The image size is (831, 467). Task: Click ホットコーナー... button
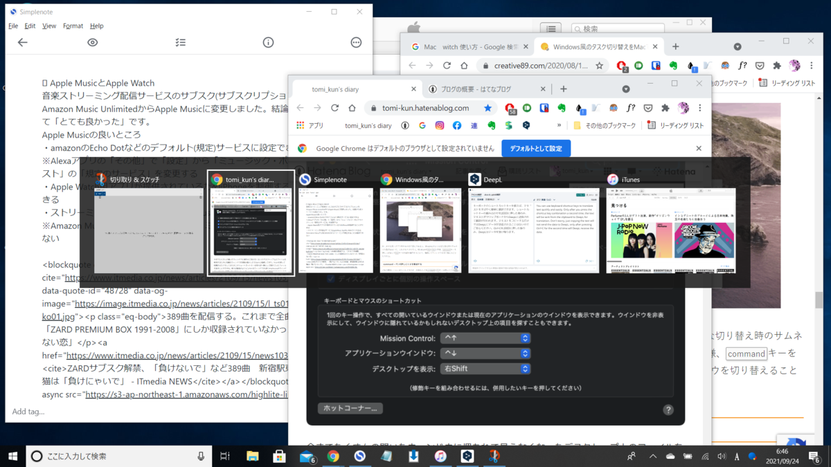350,408
